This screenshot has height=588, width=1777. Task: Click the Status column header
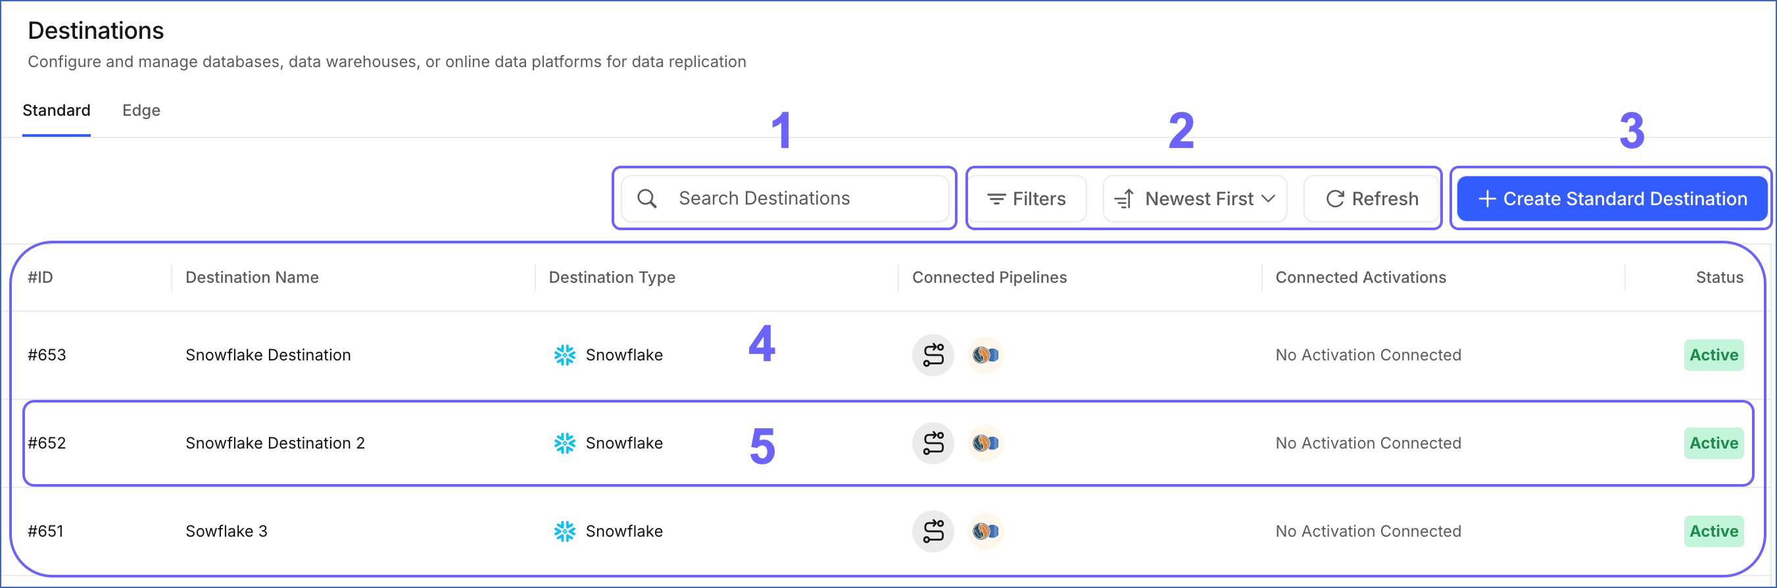click(1719, 278)
